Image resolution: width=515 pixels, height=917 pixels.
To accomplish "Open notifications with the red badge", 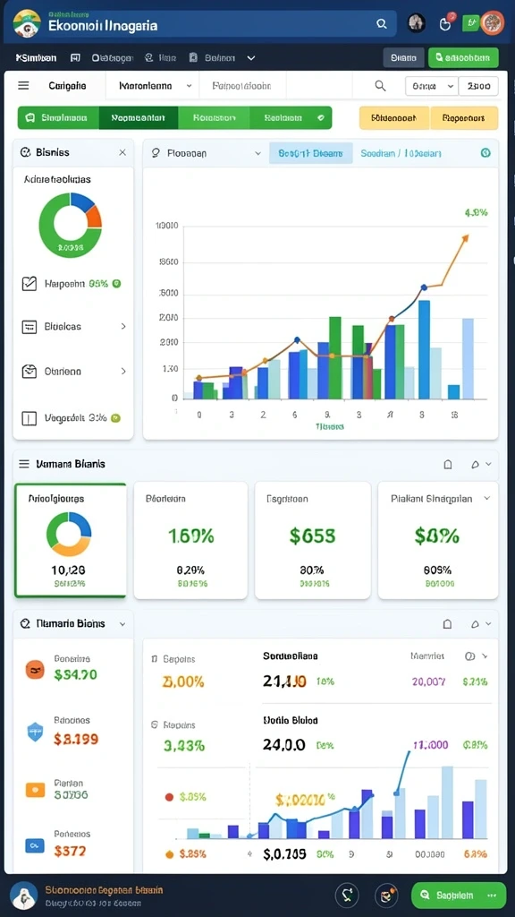I will pyautogui.click(x=446, y=22).
